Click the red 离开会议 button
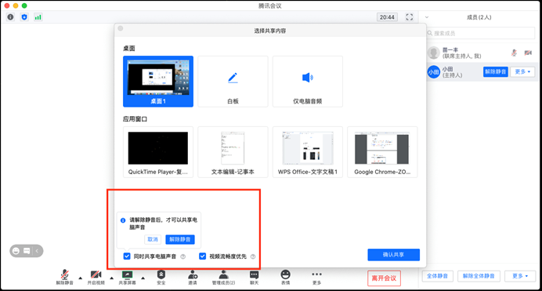The width and height of the screenshot is (542, 291). coord(384,278)
